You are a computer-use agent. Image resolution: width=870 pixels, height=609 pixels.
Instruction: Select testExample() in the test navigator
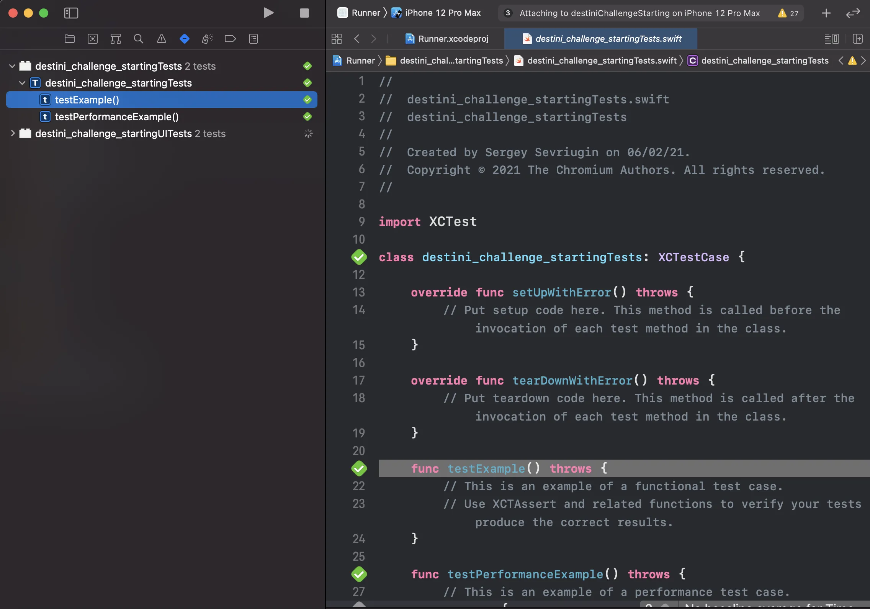click(87, 99)
